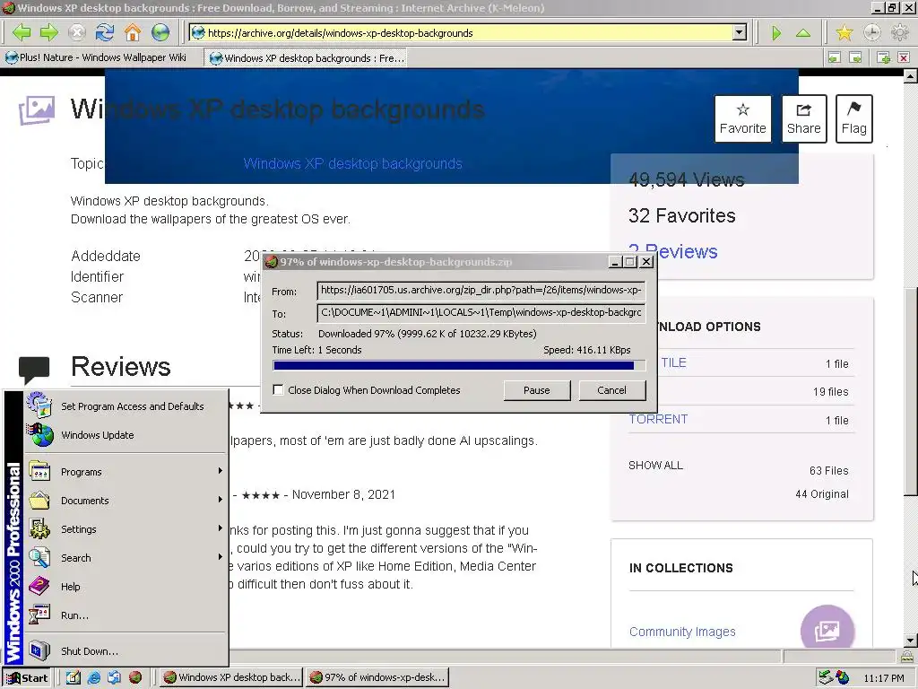Screen dimensions: 918x689
Task: Open Help from the Start menu
Action: (126, 587)
